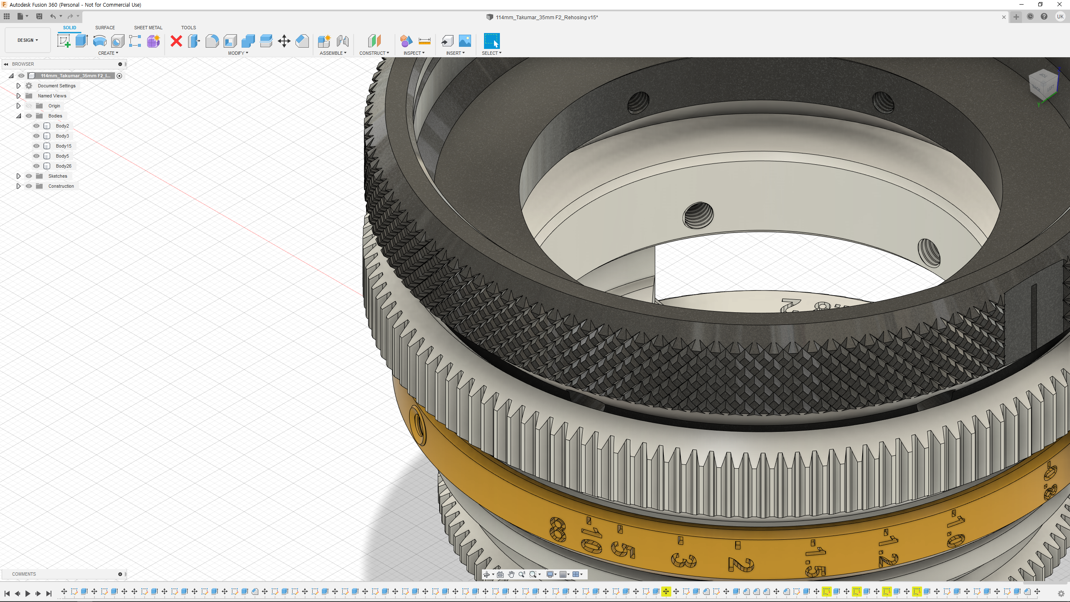Image resolution: width=1070 pixels, height=602 pixels.
Task: Select the Create Sketch tool
Action: pyautogui.click(x=64, y=41)
